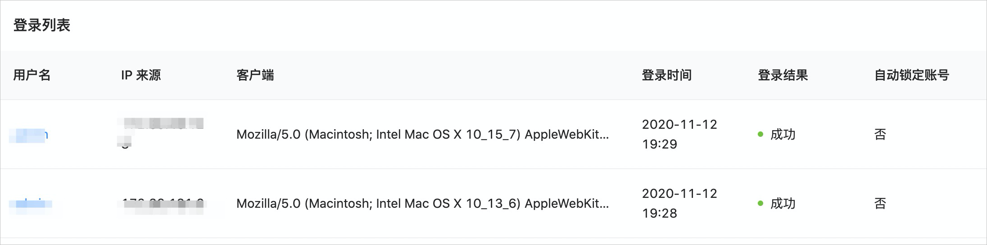Select the IP 来源 column header
This screenshot has height=245, width=987.
140,75
